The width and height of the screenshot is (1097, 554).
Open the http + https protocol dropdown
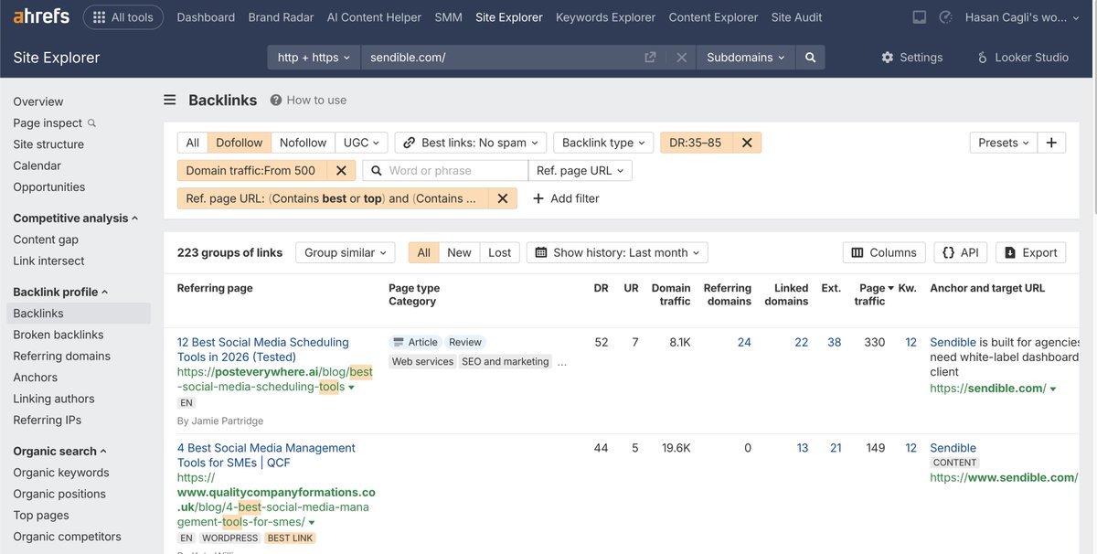[314, 58]
